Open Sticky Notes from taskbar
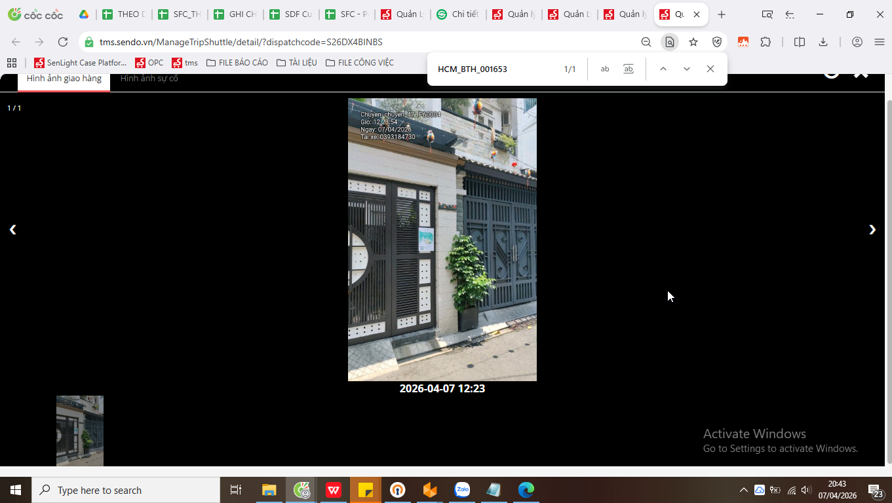892x503 pixels. (366, 490)
